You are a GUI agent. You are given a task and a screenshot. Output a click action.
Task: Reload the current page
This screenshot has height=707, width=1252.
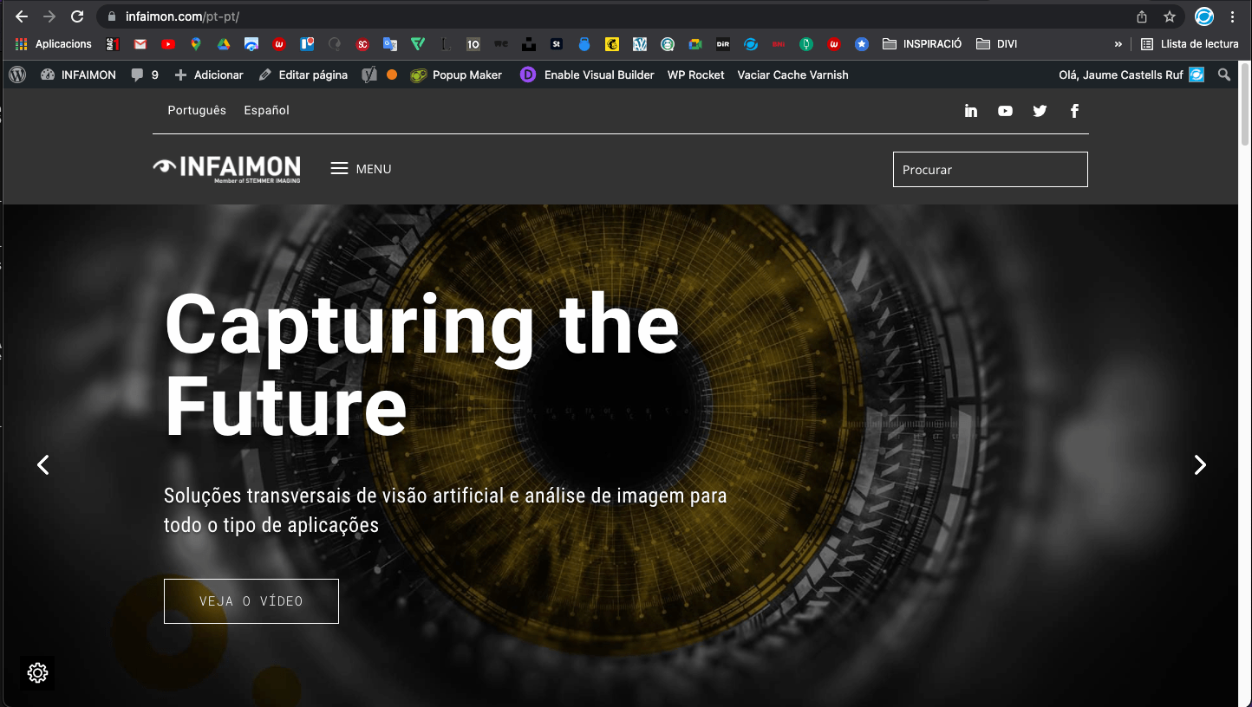(x=77, y=16)
